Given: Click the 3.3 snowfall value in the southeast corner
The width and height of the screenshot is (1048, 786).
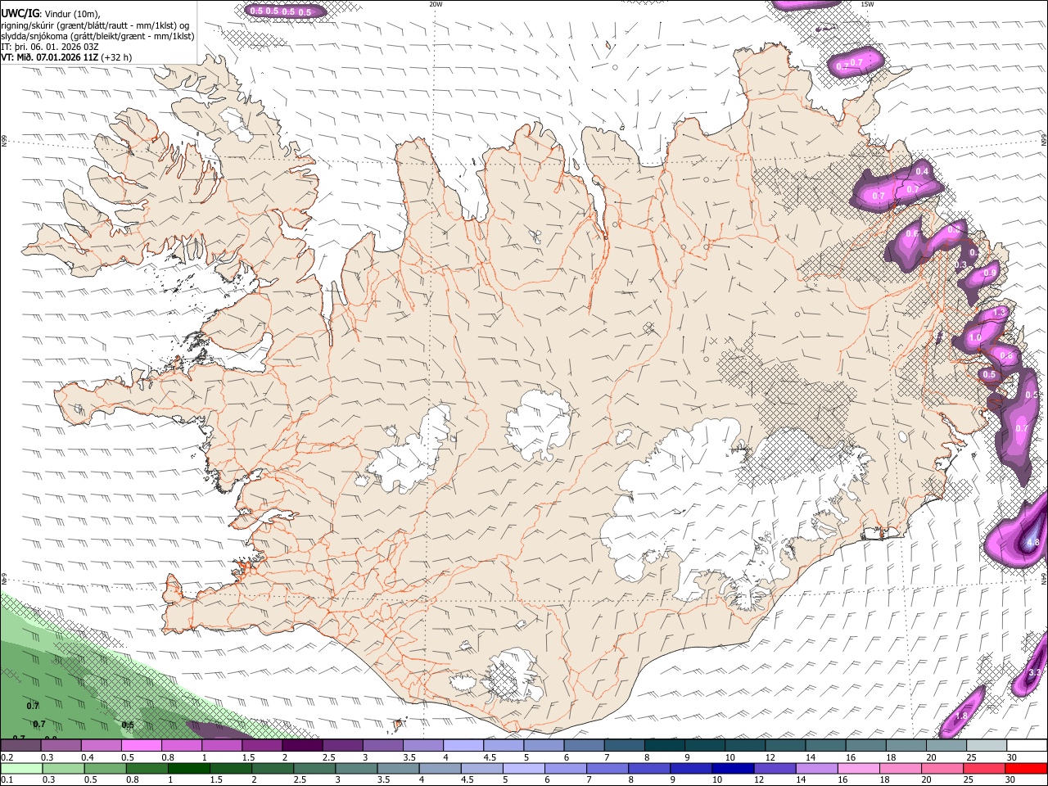Looking at the screenshot, I should [x=1034, y=673].
